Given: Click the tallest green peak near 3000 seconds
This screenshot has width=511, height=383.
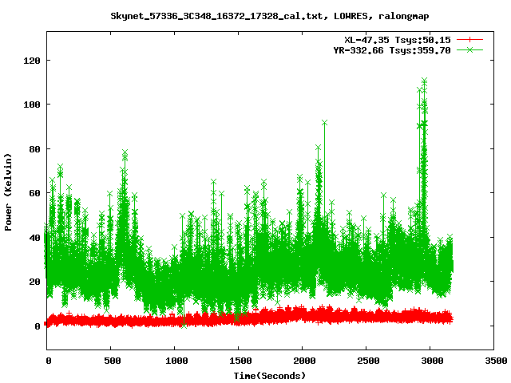Looking at the screenshot, I should (424, 80).
